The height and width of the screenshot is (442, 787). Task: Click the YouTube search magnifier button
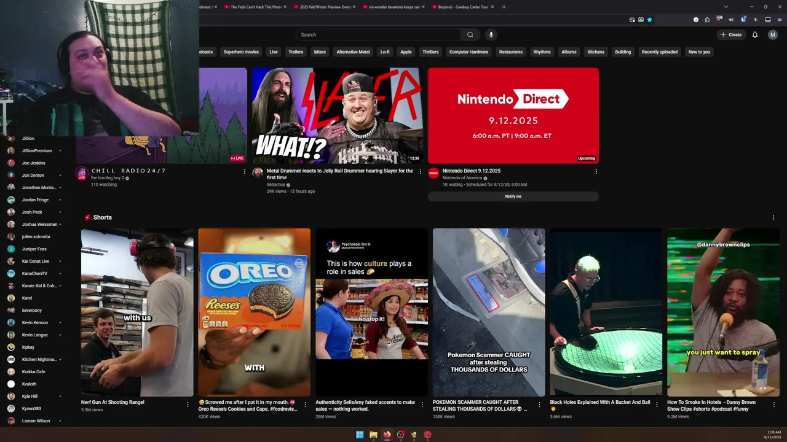(x=470, y=35)
